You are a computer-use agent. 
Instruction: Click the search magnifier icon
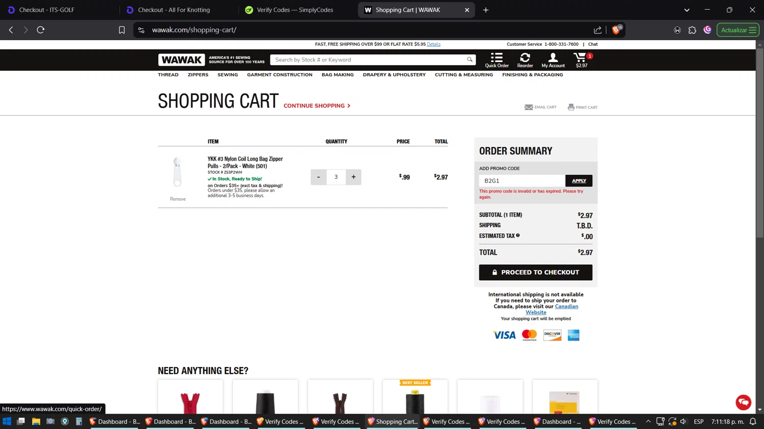pyautogui.click(x=470, y=59)
